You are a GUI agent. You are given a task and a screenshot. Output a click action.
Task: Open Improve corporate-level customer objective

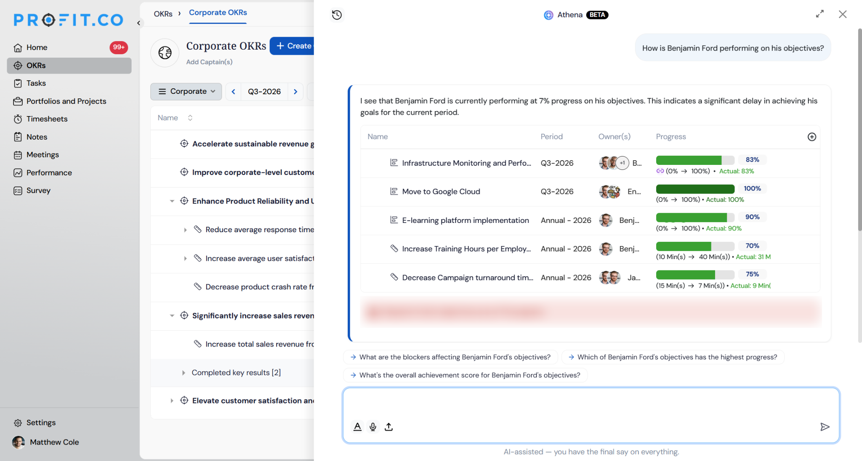point(253,172)
